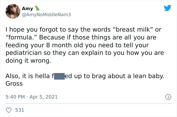Click the quoted phrase breast milk

point(133,30)
